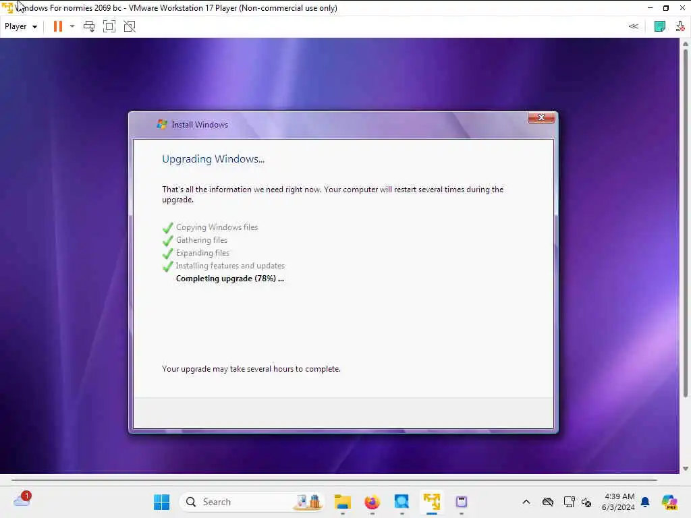This screenshot has width=691, height=518.
Task: Open the green notes icon in the VMware toolbar
Action: (x=660, y=26)
